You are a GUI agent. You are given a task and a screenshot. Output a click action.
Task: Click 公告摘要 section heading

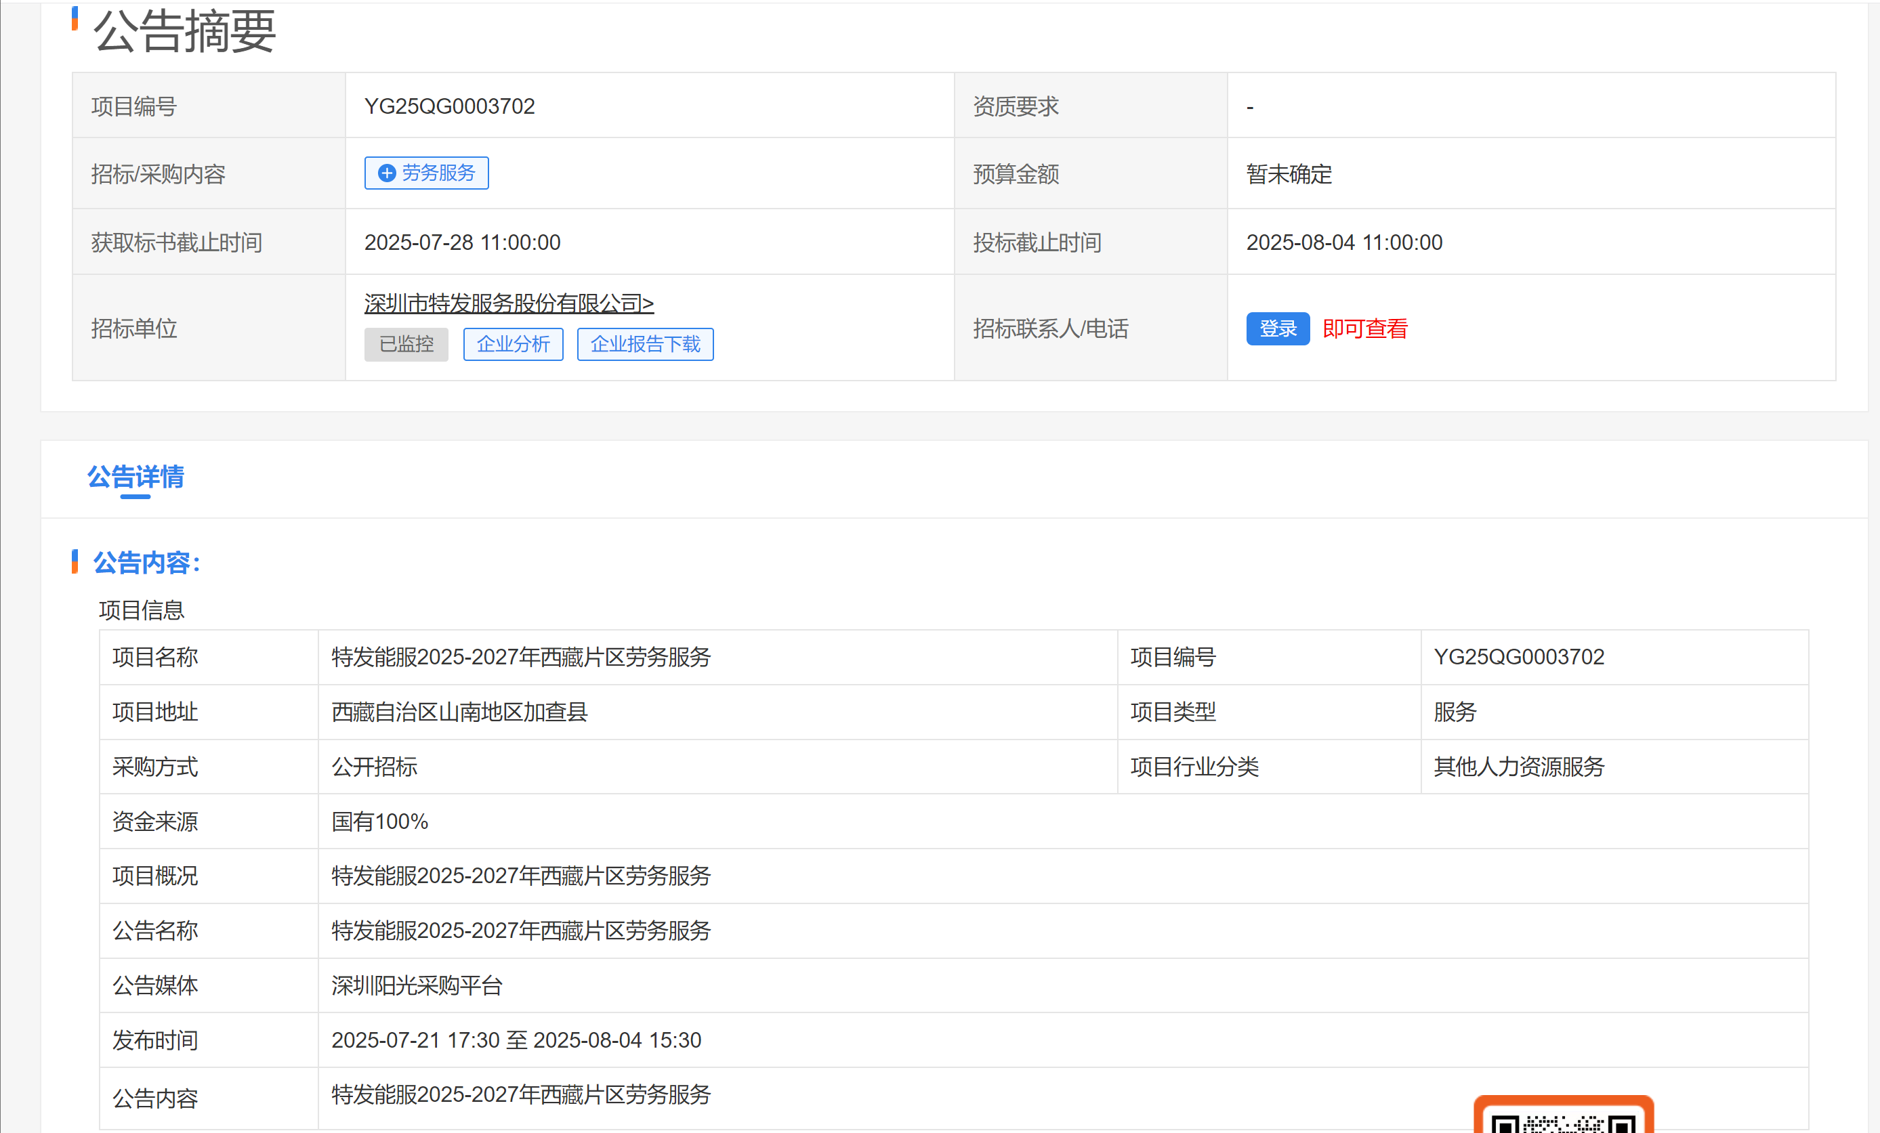(x=185, y=30)
